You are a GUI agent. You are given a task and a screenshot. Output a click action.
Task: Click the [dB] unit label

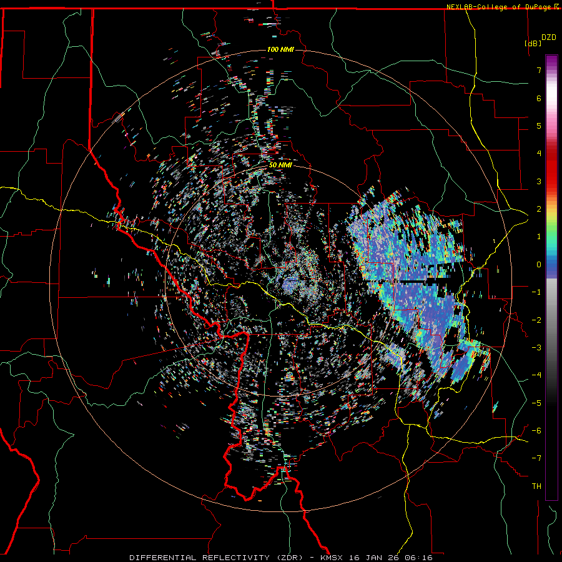point(533,44)
